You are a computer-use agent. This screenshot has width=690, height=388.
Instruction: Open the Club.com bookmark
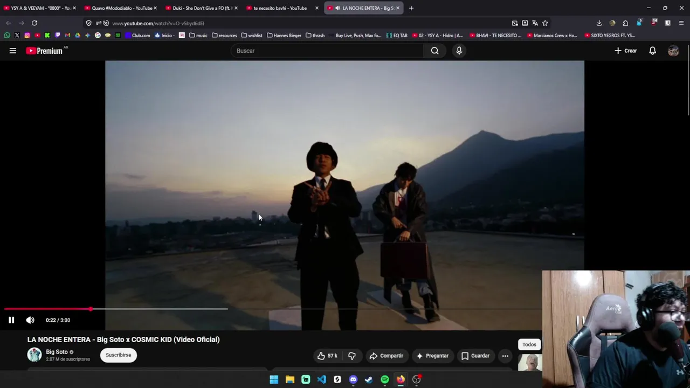[x=137, y=36]
